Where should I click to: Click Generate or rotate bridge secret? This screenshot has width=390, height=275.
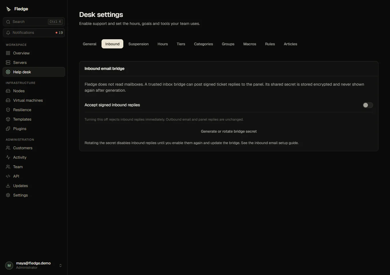pos(229,131)
